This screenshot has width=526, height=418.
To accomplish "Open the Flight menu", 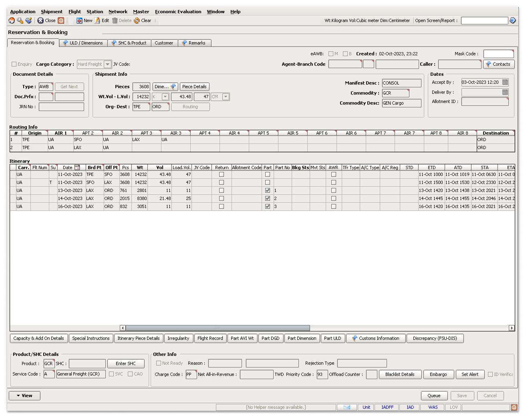I will (75, 12).
